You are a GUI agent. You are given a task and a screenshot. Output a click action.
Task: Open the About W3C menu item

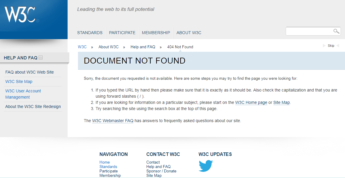click(189, 33)
